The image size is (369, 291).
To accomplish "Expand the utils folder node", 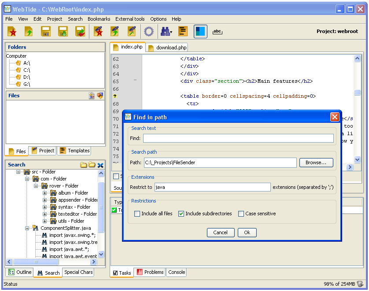I will click(x=44, y=221).
